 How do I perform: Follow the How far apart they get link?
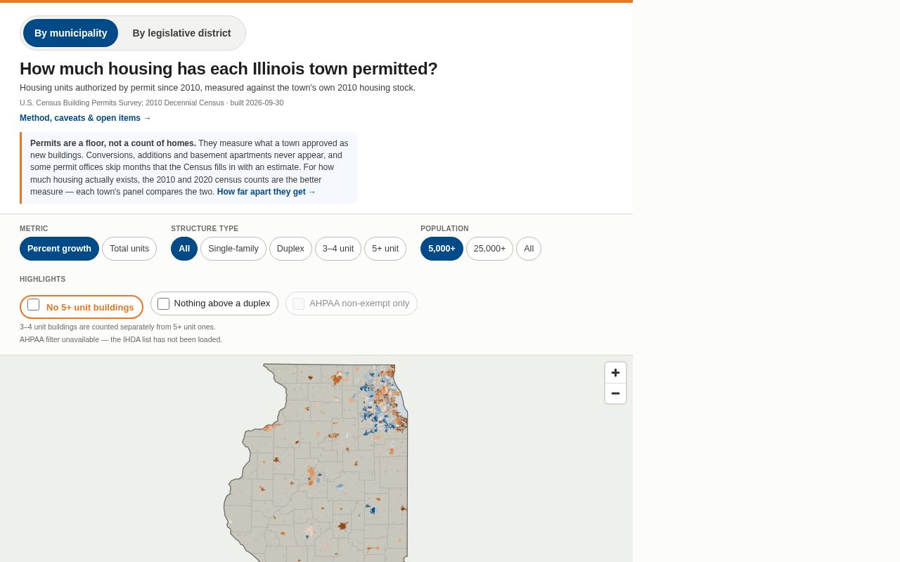coord(266,192)
